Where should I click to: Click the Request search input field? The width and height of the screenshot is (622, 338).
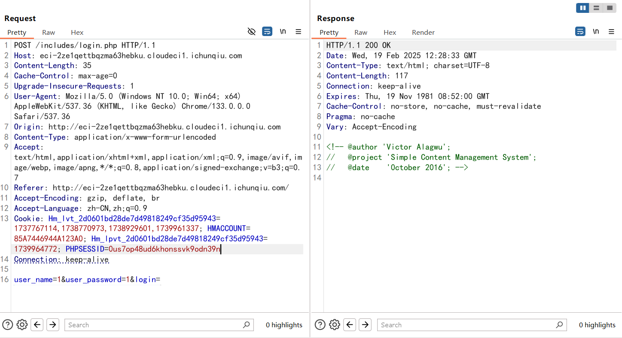(x=155, y=325)
